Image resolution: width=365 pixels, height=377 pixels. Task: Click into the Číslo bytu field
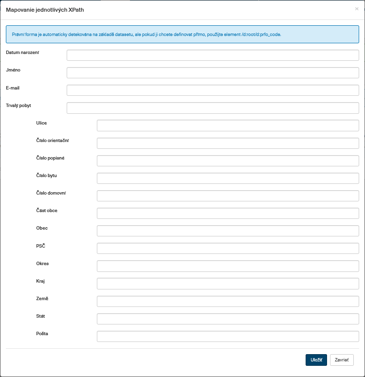click(x=228, y=178)
